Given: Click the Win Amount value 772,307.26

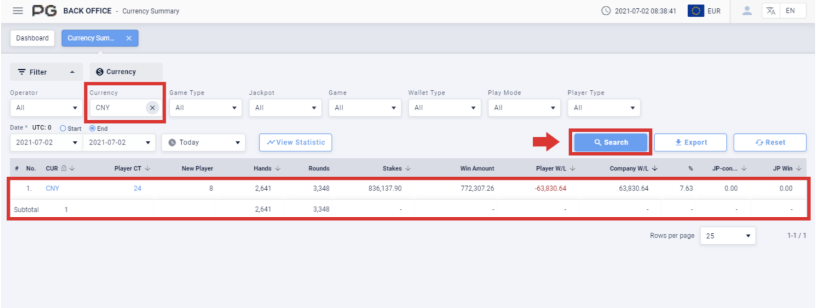Looking at the screenshot, I should 477,188.
